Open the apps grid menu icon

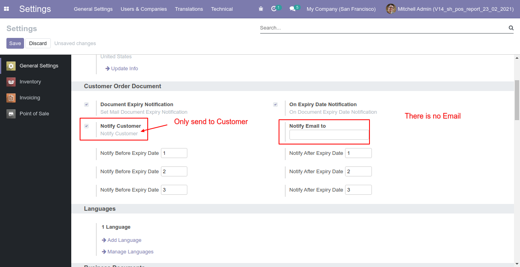coord(6,9)
